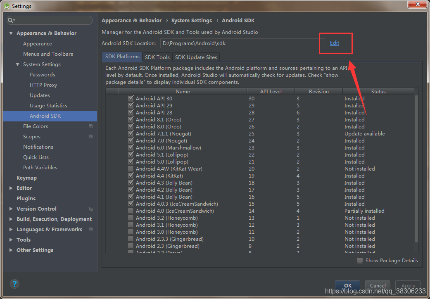
Task: Open the Keymap settings page
Action: (26, 178)
